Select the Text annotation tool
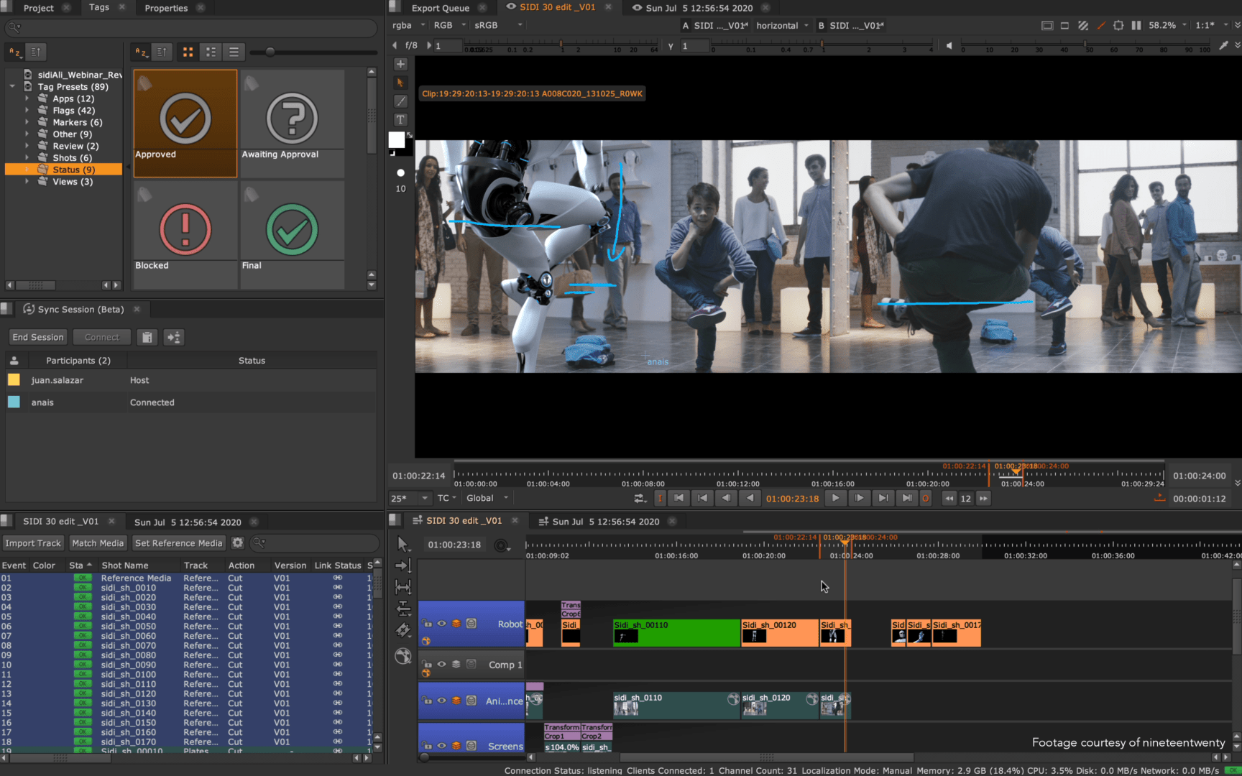This screenshot has height=776, width=1242. tap(400, 119)
